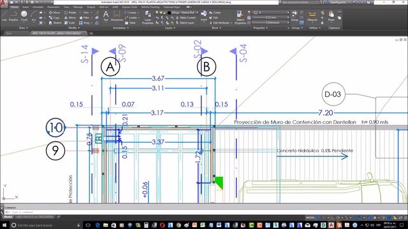Image resolution: width=408 pixels, height=229 pixels.
Task: Open the Output ribbon tab
Action: [91, 7]
